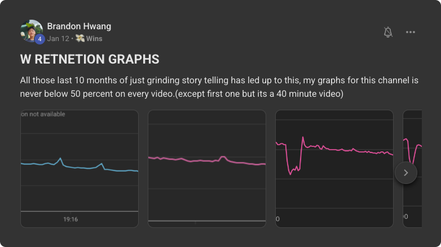This screenshot has width=441, height=247.
Task: Open the Wins category label
Action: (x=94, y=39)
